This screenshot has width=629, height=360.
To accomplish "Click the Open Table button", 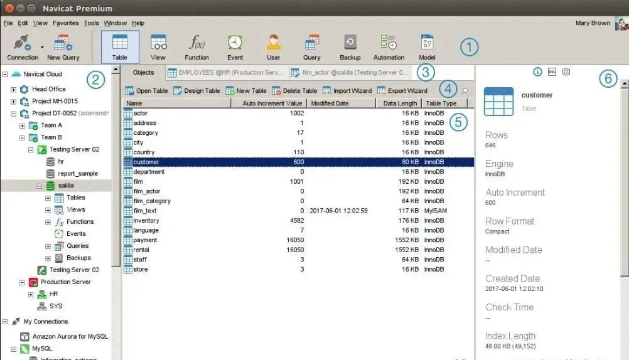I will [146, 91].
